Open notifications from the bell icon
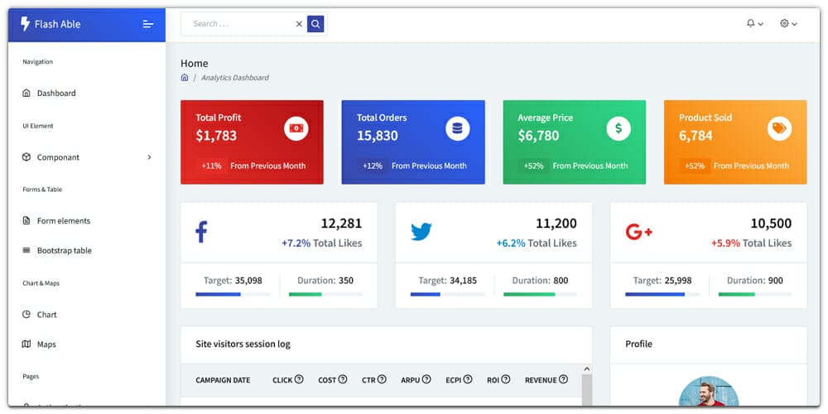The width and height of the screenshot is (828, 414). point(750,23)
